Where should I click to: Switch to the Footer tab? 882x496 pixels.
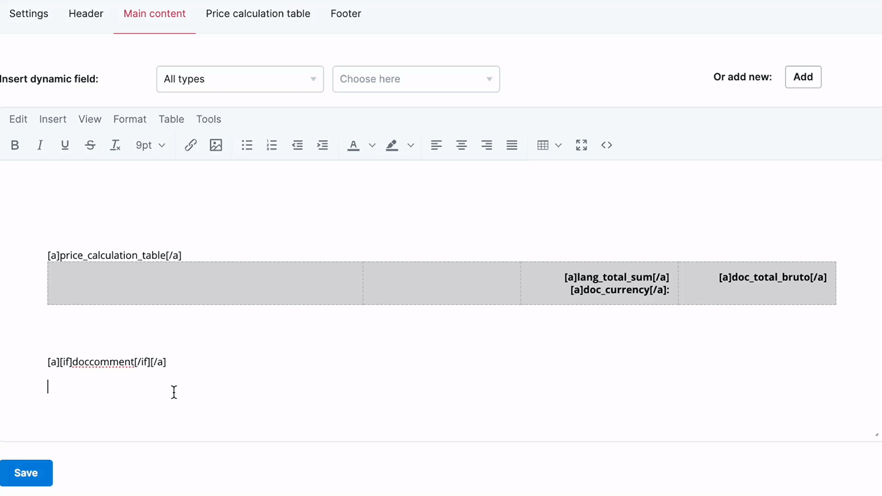[x=346, y=13]
